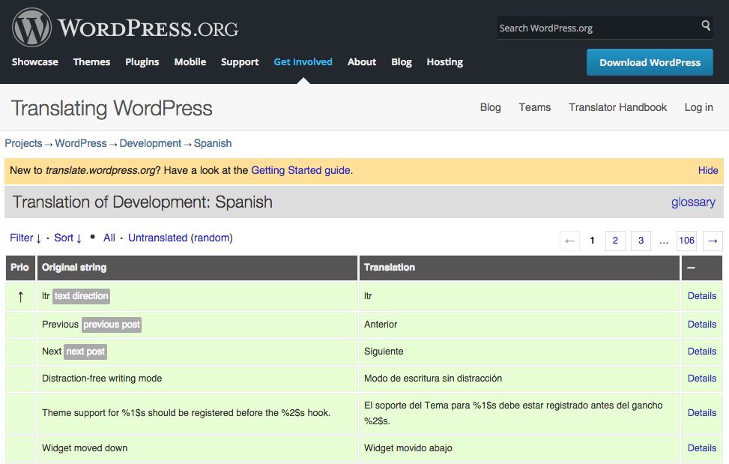This screenshot has height=464, width=729.
Task: Open the Translator Handbook link
Action: [617, 107]
